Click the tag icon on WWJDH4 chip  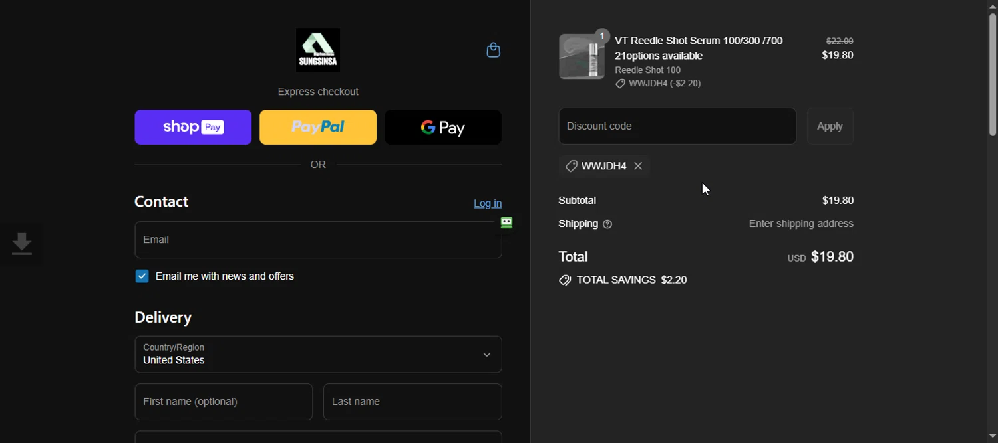pos(571,166)
